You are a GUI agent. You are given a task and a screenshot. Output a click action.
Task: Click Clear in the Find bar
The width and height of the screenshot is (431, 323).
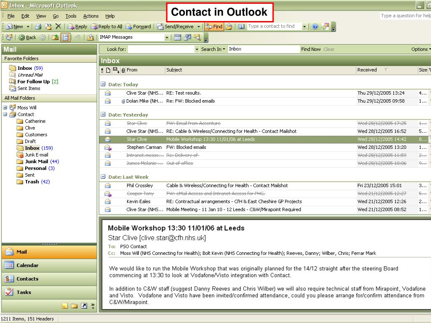[x=329, y=49]
